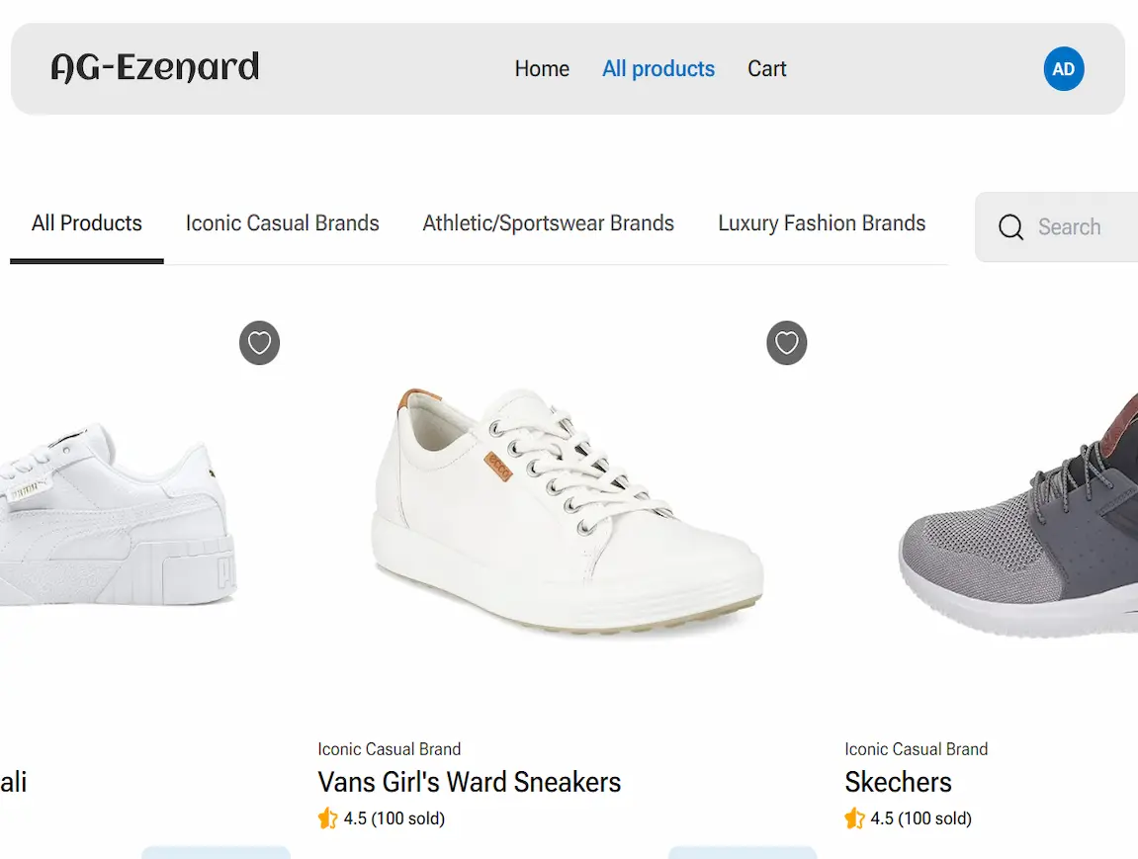The height and width of the screenshot is (859, 1138).
Task: Go to the Home page
Action: point(542,69)
